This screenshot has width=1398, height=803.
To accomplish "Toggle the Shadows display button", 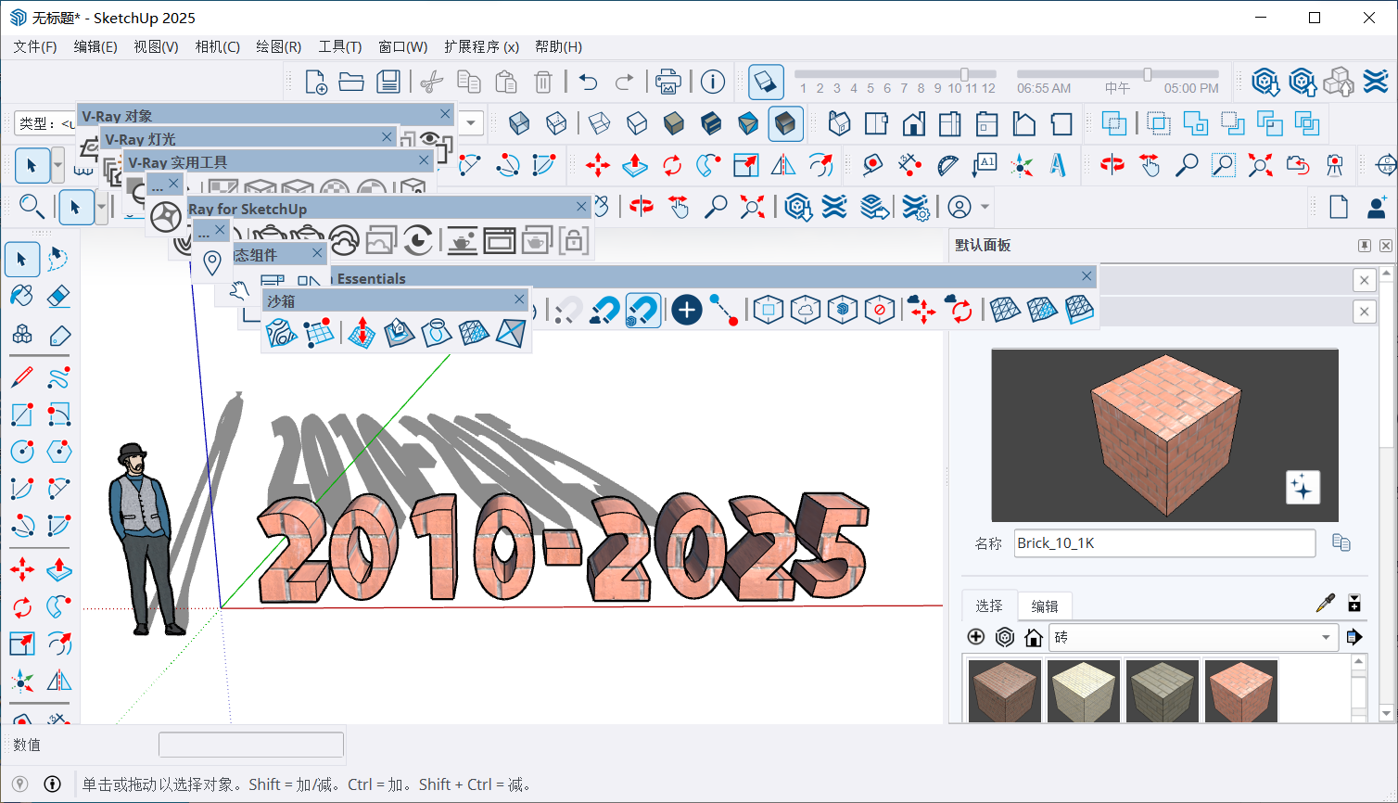I will 766,82.
